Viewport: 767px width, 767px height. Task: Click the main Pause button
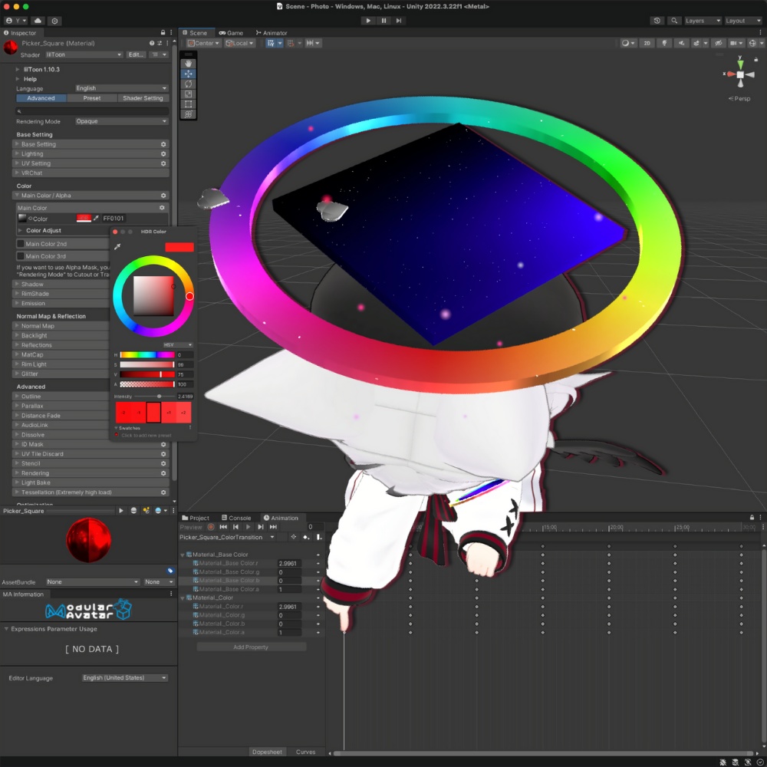(x=383, y=21)
